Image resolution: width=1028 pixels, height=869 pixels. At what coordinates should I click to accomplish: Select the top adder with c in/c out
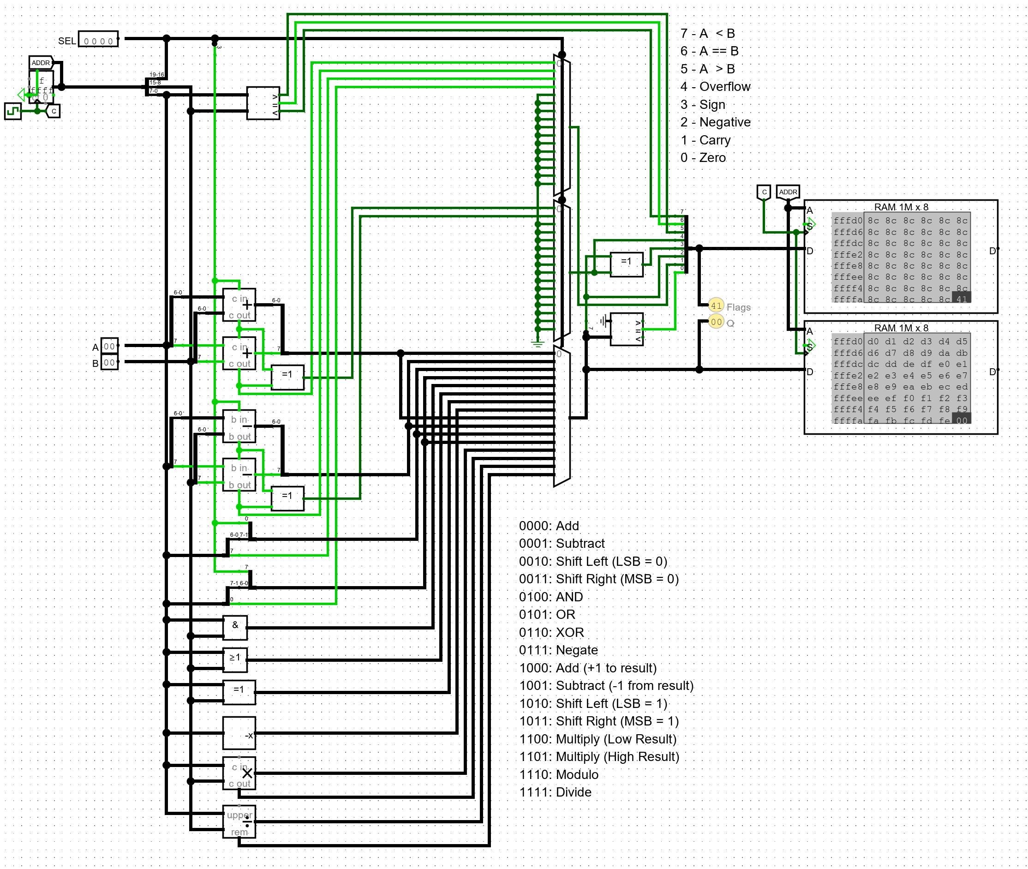[239, 305]
